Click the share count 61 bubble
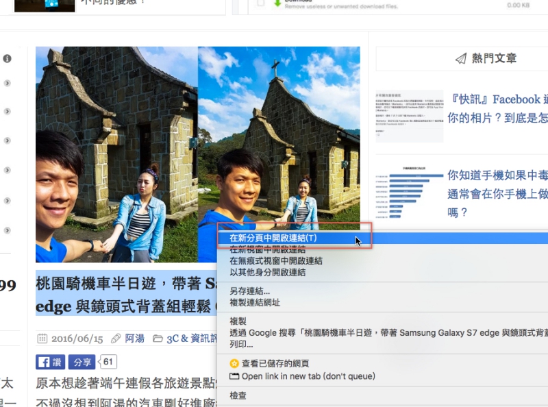The image size is (548, 407). pos(108,362)
